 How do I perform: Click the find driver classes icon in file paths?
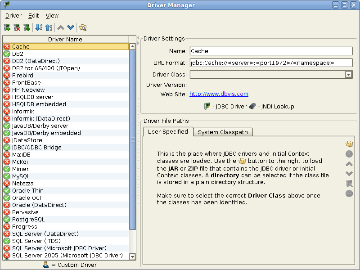point(349,184)
